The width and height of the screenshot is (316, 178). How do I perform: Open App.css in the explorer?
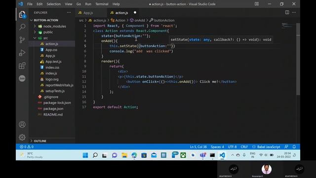(x=51, y=49)
